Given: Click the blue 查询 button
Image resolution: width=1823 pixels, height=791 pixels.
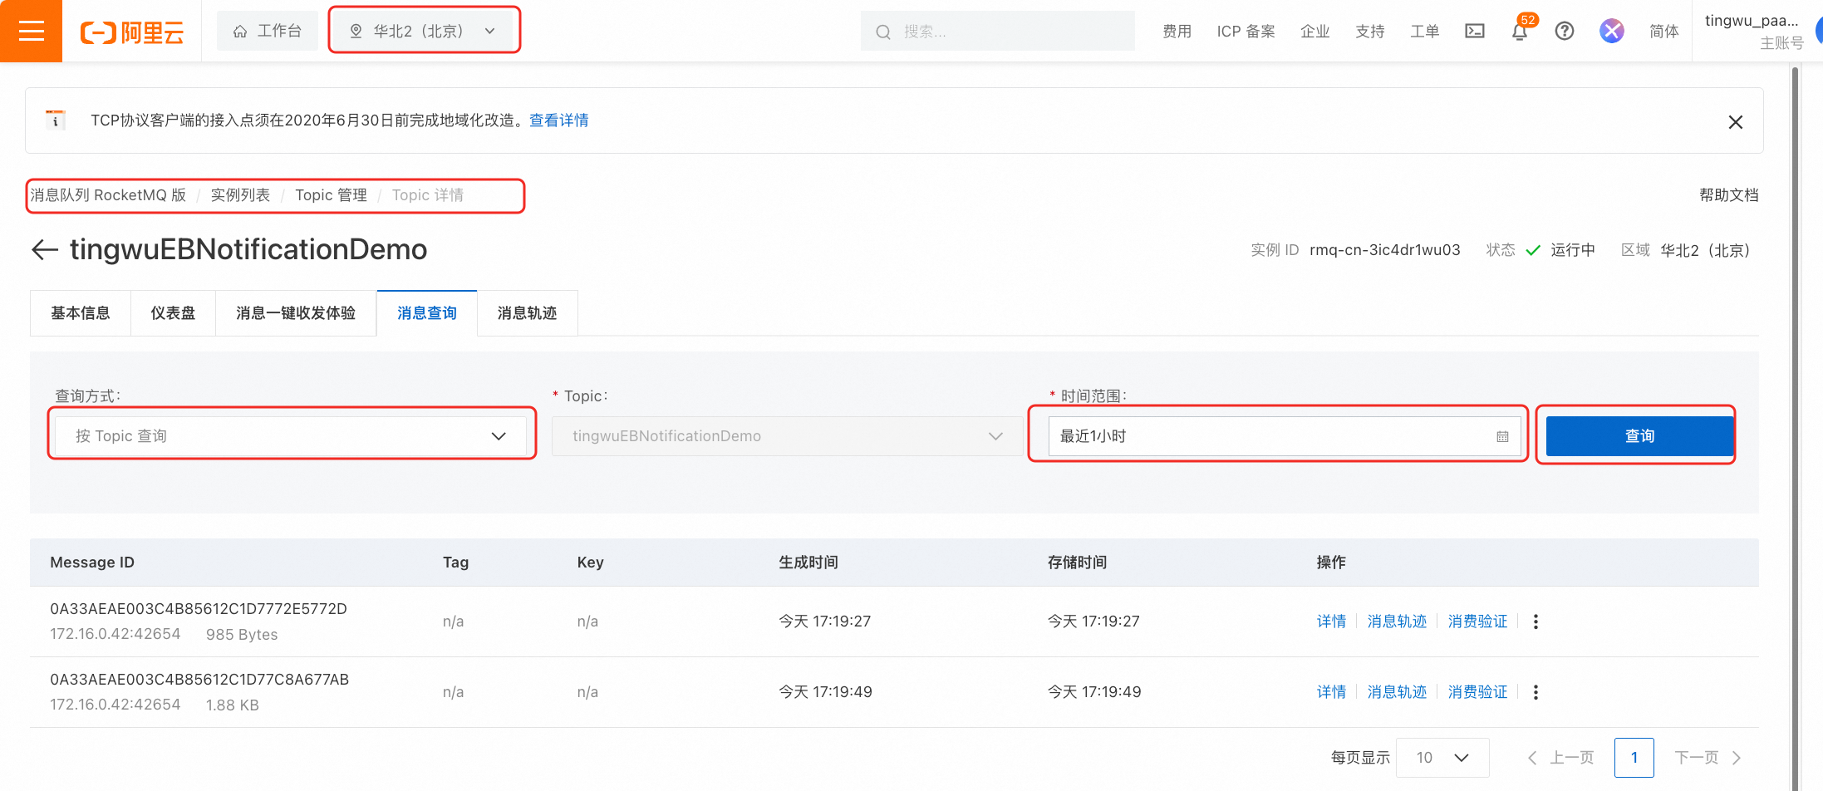Looking at the screenshot, I should coord(1639,436).
